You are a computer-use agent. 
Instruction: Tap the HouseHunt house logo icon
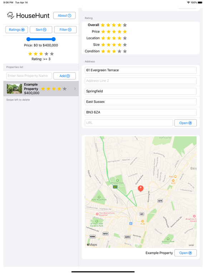click(x=10, y=15)
